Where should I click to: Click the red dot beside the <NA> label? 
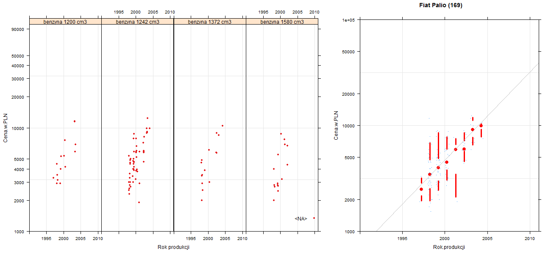314,218
